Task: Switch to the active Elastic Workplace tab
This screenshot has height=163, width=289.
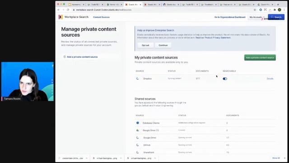Action: pos(133,5)
